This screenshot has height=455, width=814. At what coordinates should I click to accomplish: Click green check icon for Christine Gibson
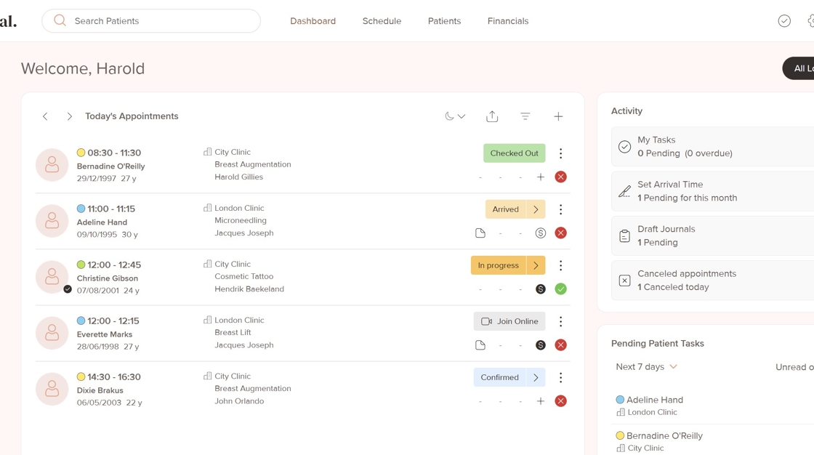(x=560, y=289)
